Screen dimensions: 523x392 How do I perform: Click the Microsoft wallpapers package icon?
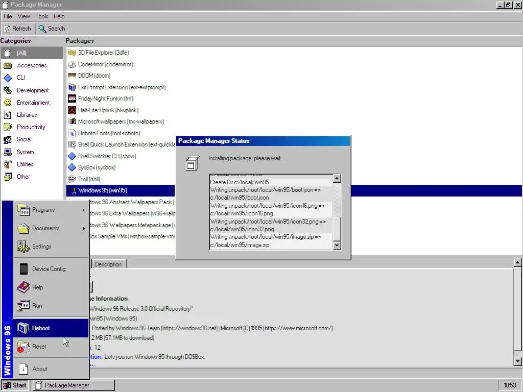pyautogui.click(x=72, y=121)
